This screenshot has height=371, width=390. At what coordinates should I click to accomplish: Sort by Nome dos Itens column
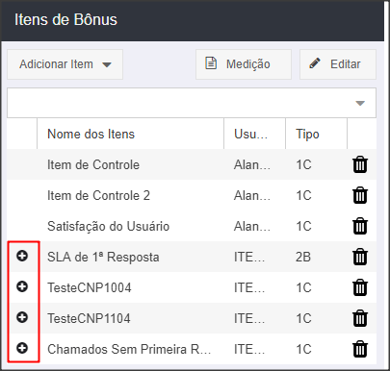point(130,134)
